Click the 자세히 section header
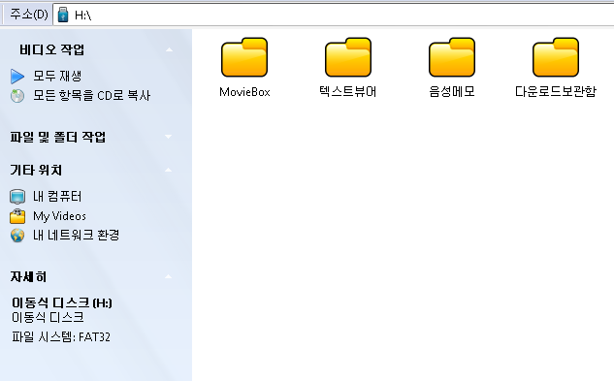 pos(28,277)
